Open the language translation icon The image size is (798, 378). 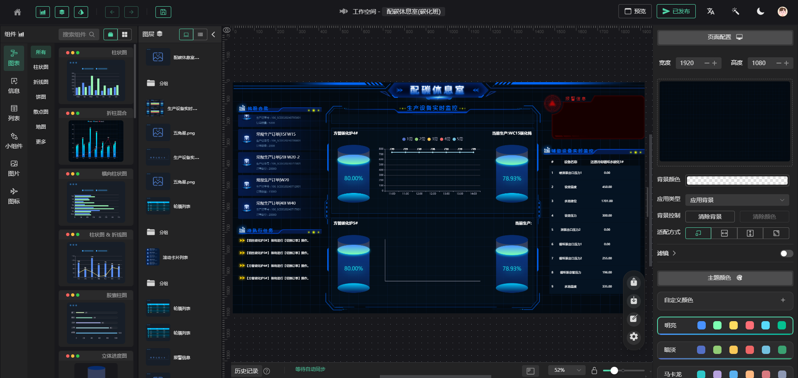(711, 12)
